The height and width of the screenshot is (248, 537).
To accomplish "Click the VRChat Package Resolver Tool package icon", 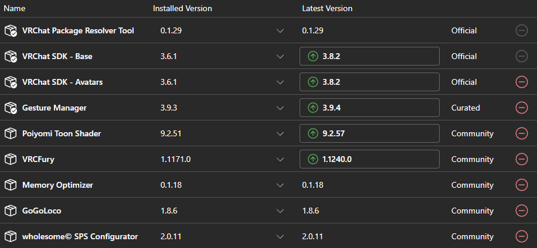I will [x=11, y=31].
